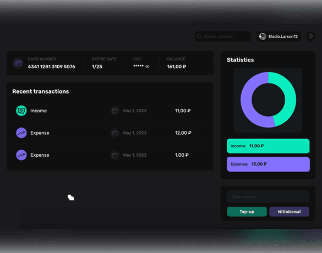Click the 12,00 Expense purple arrow icon
The image size is (322, 253).
(21, 133)
